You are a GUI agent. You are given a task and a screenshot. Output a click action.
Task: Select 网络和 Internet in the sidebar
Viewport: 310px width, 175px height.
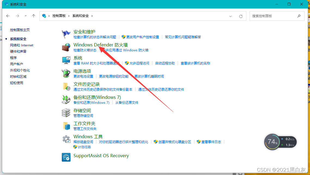click(22, 45)
